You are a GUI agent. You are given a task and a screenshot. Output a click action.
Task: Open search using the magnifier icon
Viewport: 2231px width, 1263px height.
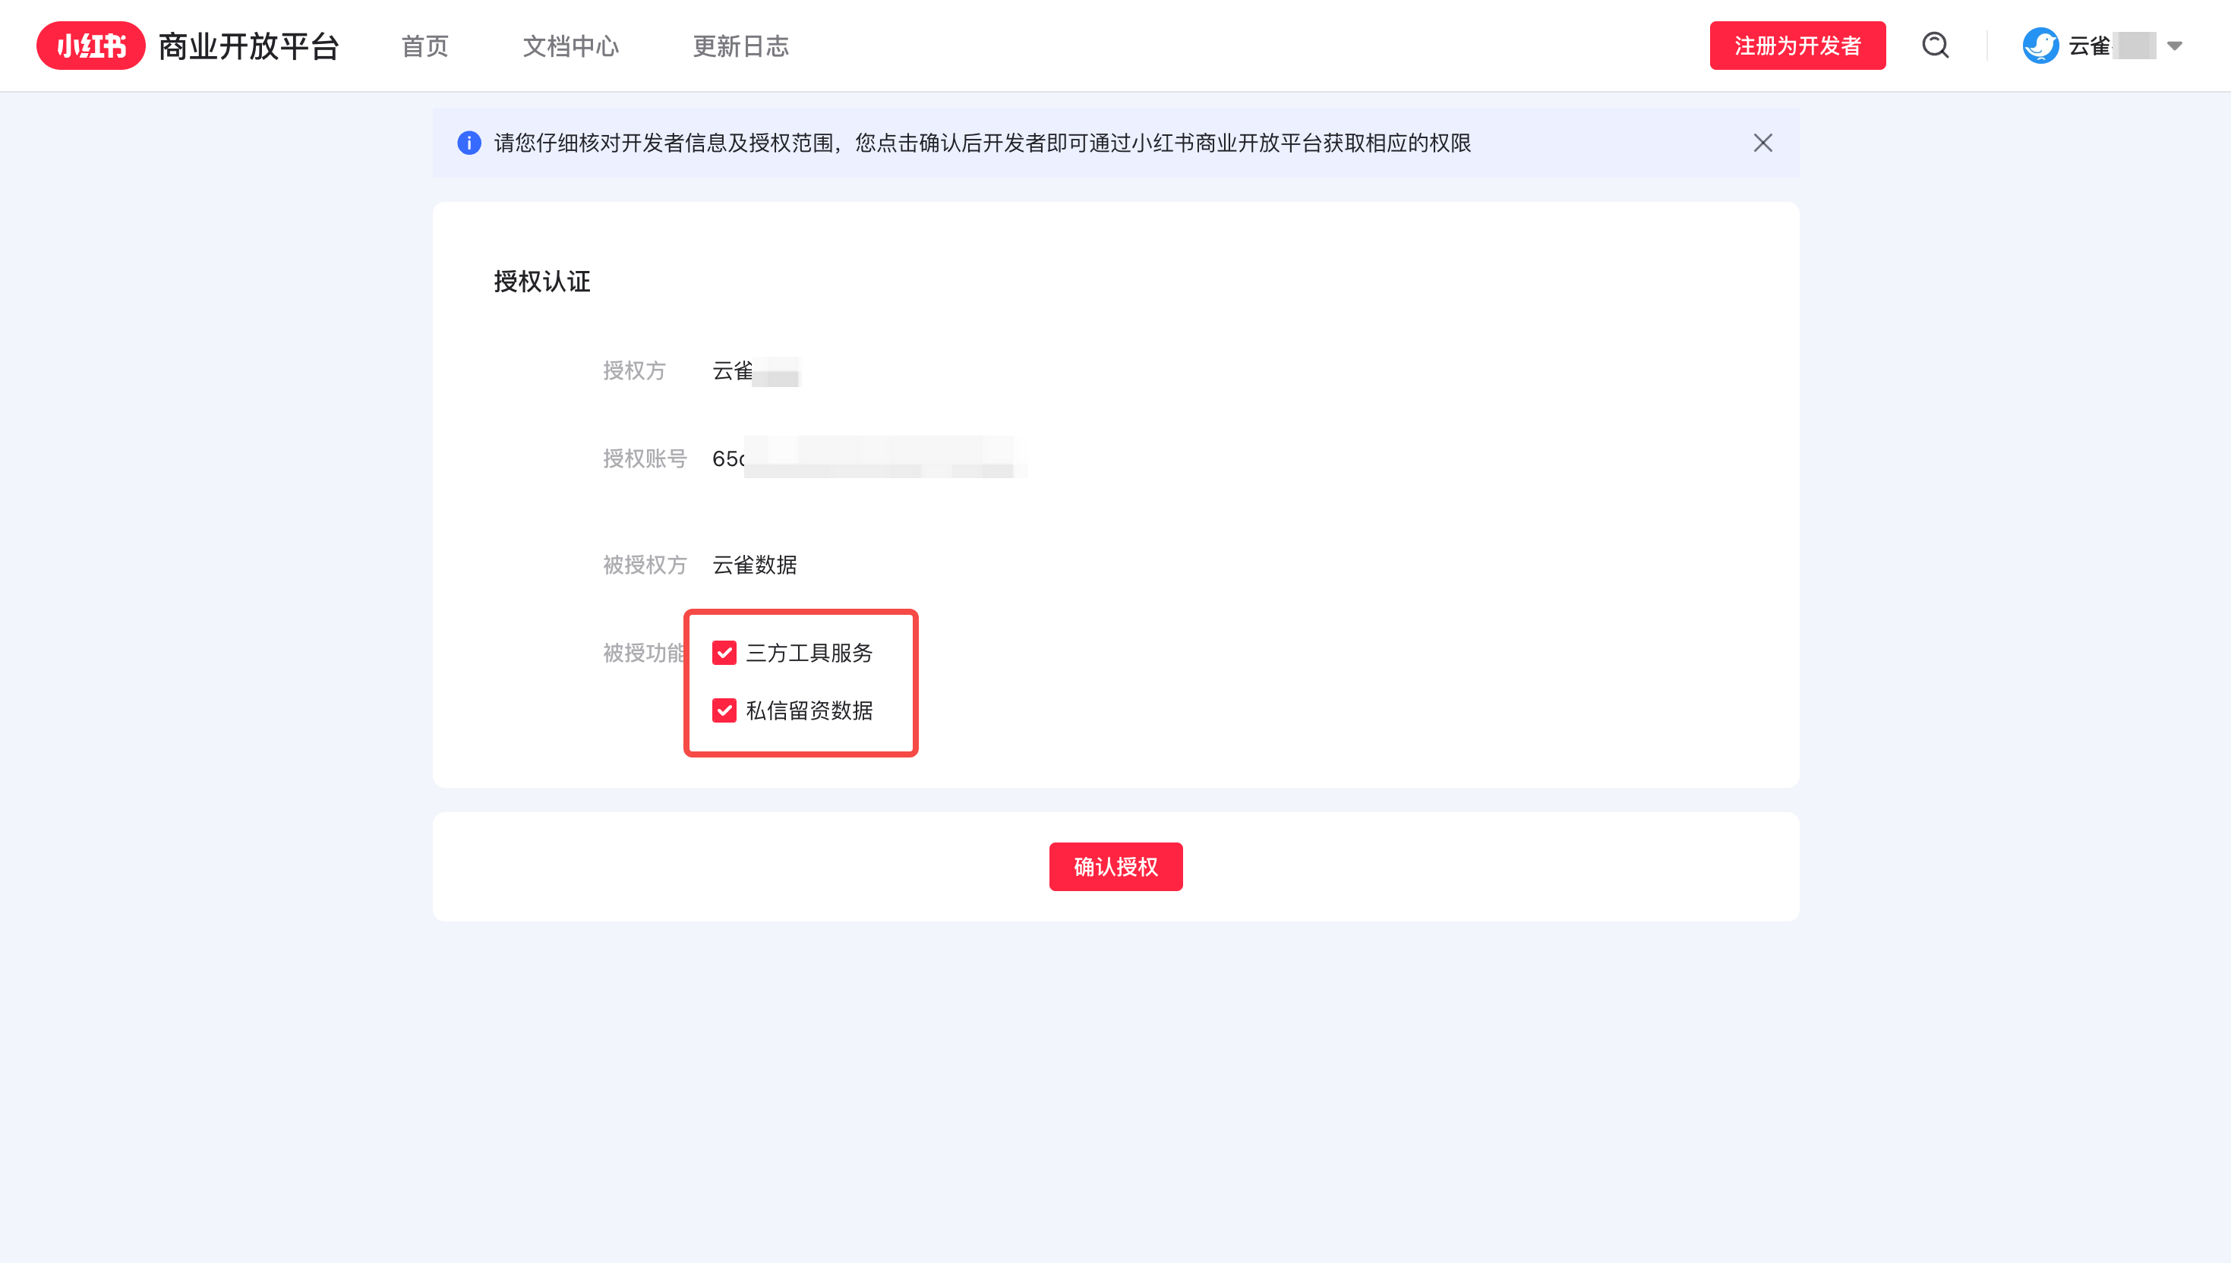[1933, 45]
